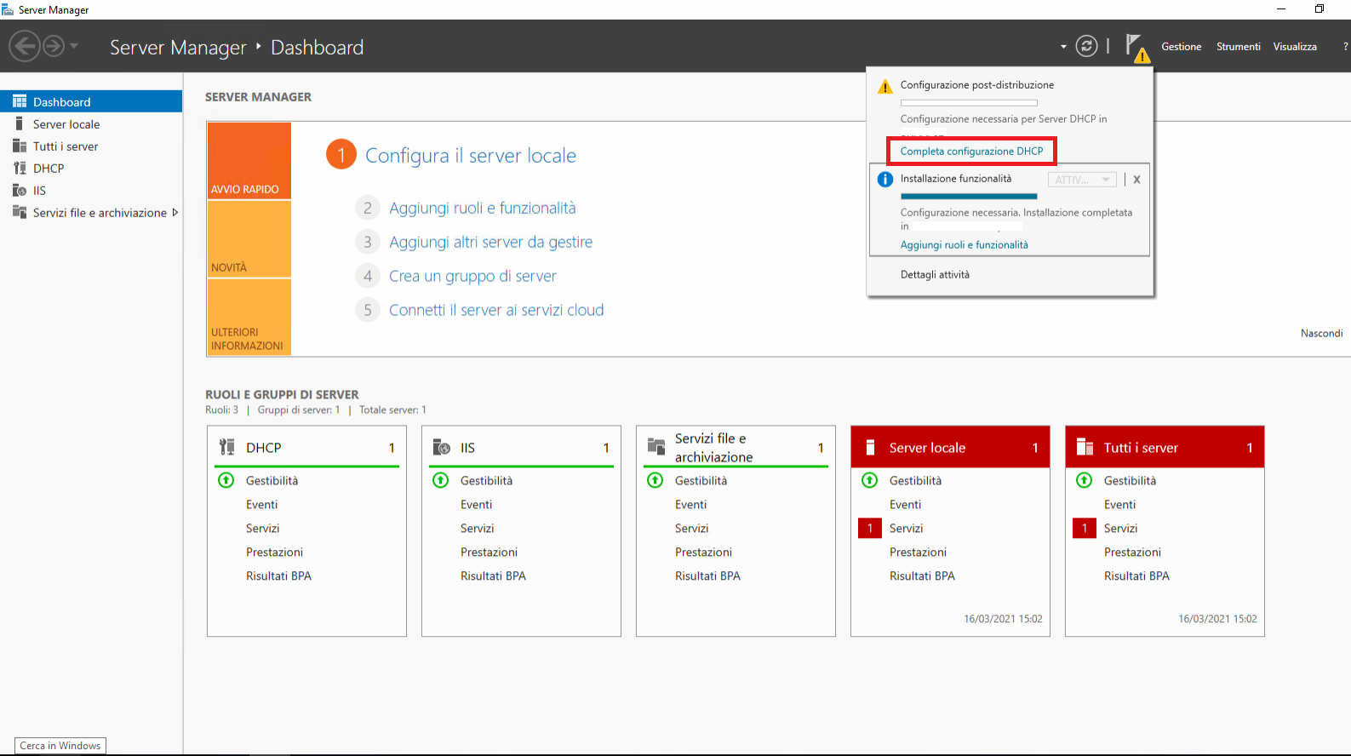
Task: Click the Servizi file sidebar icon
Action: [20, 212]
